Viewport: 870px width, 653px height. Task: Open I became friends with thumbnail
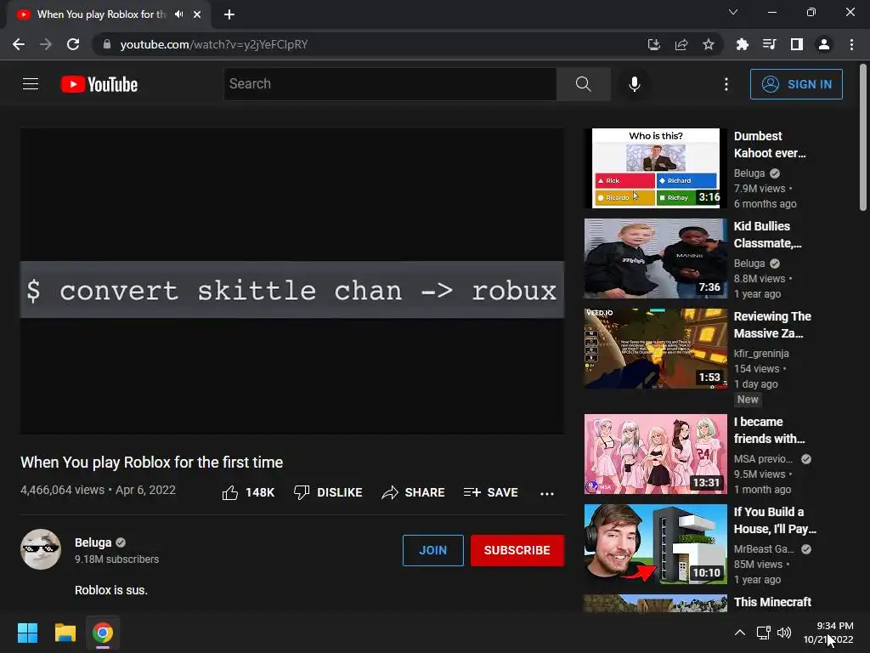pos(655,454)
